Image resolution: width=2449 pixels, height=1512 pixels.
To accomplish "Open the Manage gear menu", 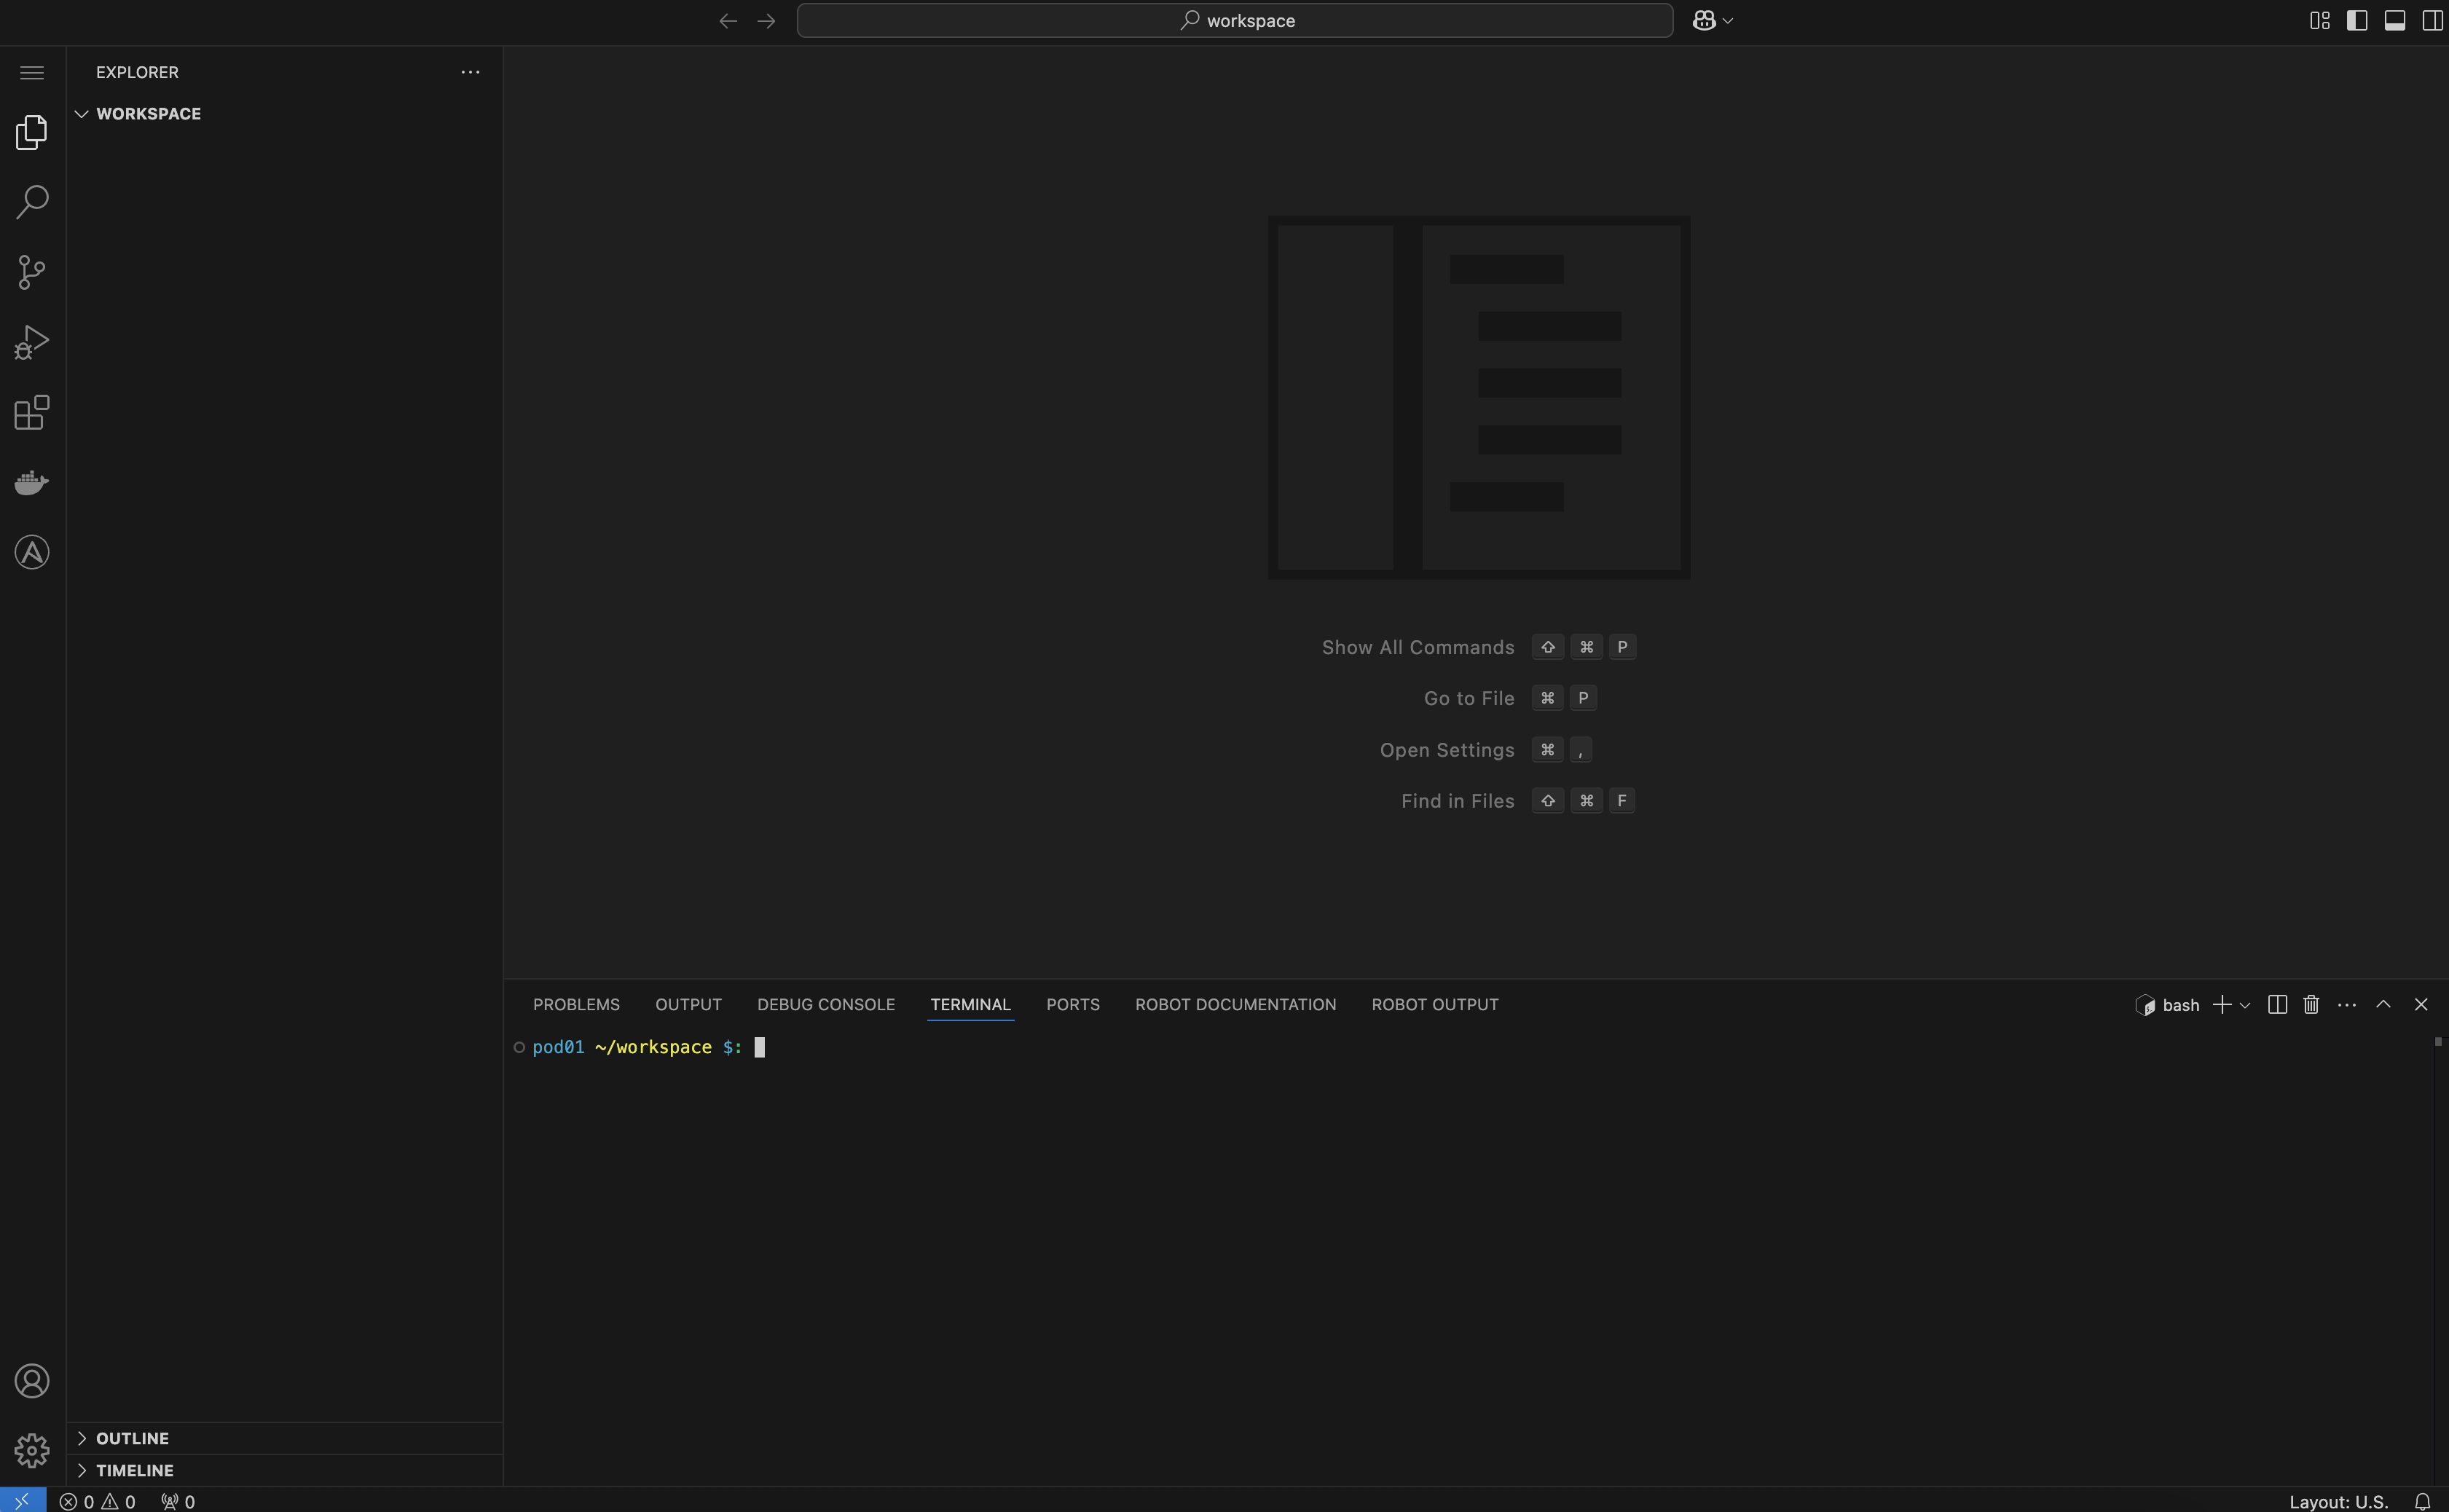I will [x=32, y=1450].
